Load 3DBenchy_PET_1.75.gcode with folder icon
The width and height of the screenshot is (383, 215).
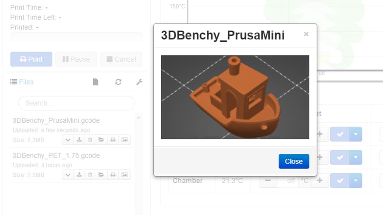[x=101, y=175]
